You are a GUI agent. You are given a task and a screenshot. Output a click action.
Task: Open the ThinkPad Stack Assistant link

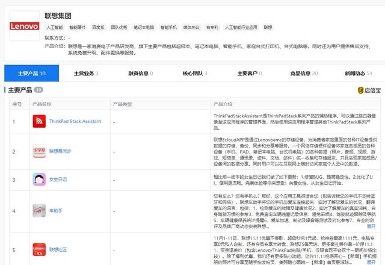[75, 121]
